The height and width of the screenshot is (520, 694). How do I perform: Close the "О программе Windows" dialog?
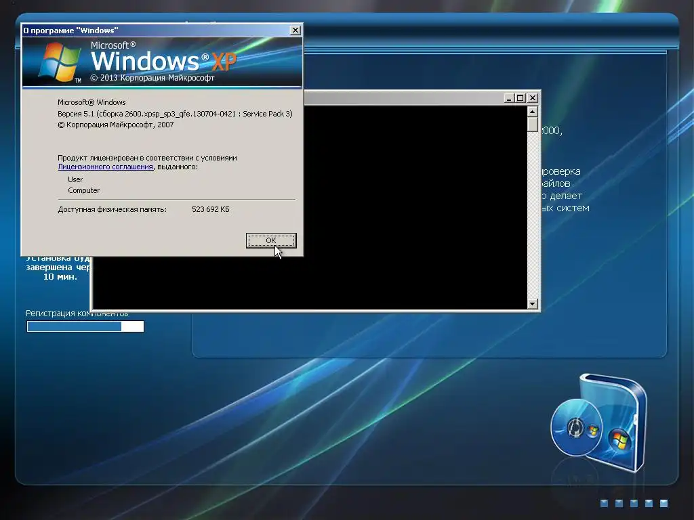click(295, 30)
